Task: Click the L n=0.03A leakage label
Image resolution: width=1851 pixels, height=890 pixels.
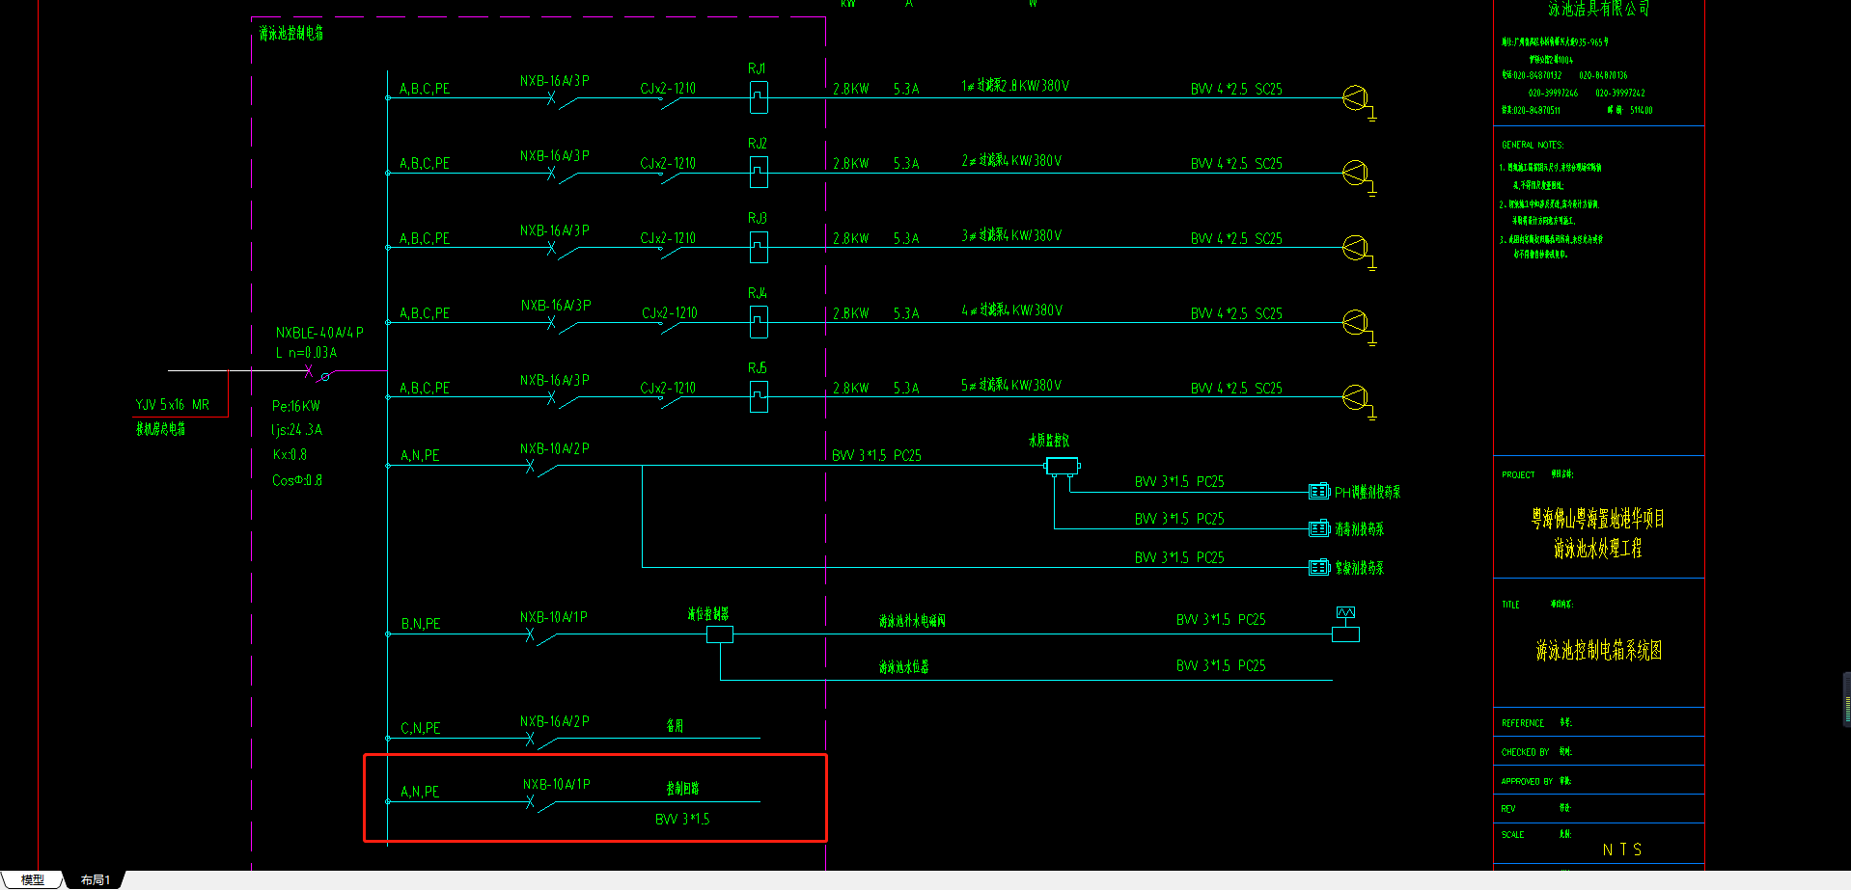Action: click(x=306, y=353)
